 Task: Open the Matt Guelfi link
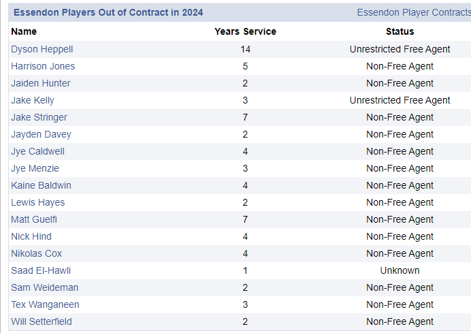coord(34,219)
